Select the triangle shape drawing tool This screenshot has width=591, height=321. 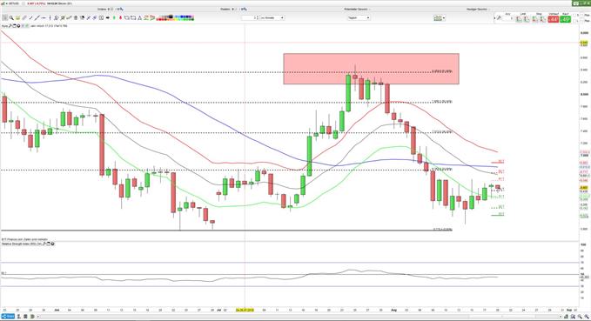click(140, 17)
